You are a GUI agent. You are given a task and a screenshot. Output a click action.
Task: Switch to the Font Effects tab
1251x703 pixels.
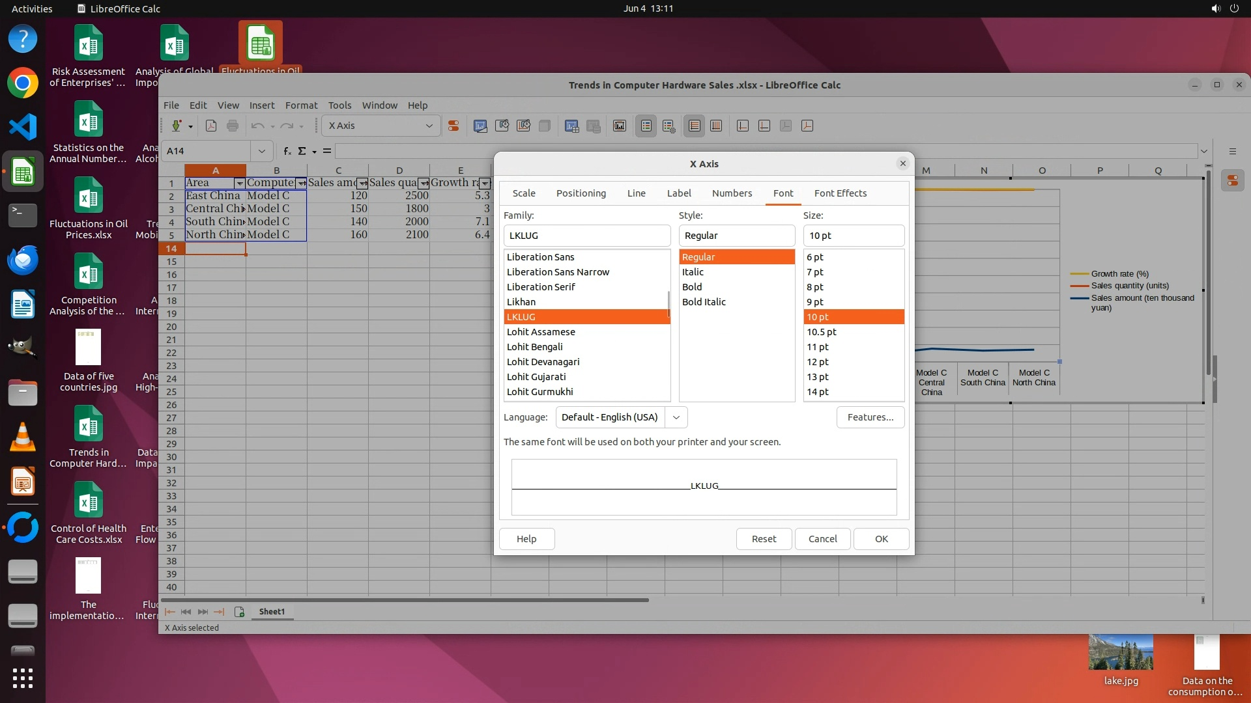(x=840, y=193)
